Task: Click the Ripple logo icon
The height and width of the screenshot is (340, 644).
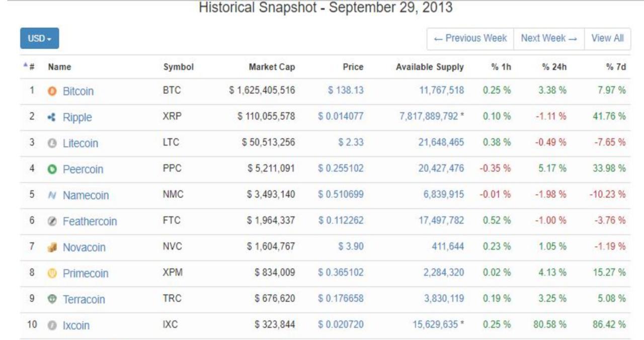Action: 52,118
